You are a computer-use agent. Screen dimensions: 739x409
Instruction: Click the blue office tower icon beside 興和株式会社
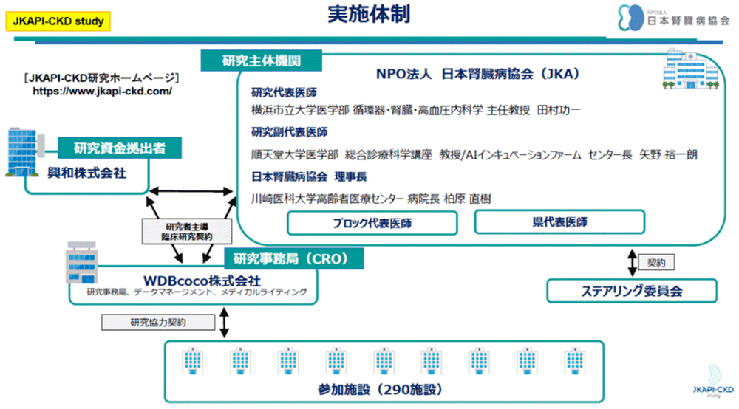click(23, 152)
